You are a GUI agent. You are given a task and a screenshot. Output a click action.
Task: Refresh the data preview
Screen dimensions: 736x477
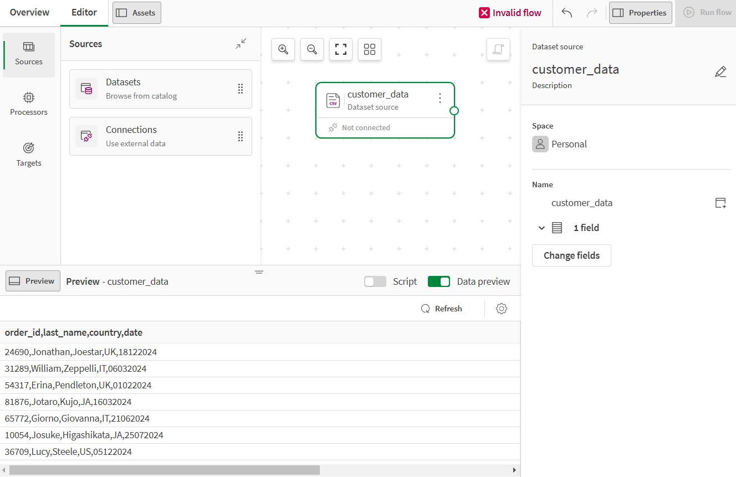[442, 309]
